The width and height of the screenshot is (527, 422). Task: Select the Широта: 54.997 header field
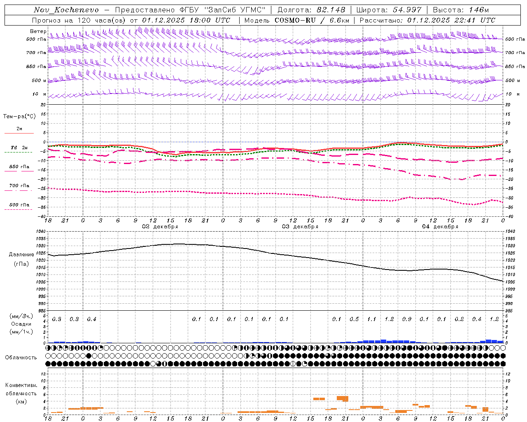tap(389, 10)
